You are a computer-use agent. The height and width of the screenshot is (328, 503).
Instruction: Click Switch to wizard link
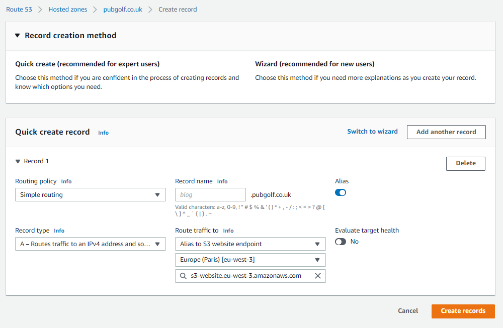(x=372, y=131)
